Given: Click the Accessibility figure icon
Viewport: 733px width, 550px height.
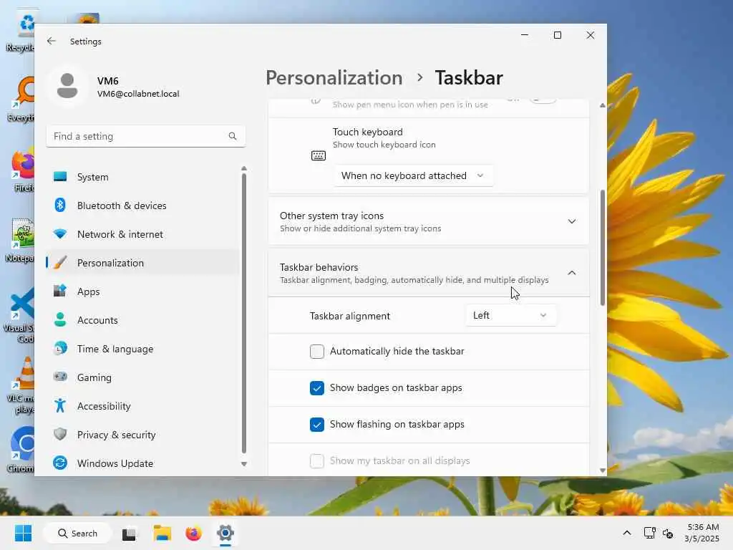Looking at the screenshot, I should (60, 405).
